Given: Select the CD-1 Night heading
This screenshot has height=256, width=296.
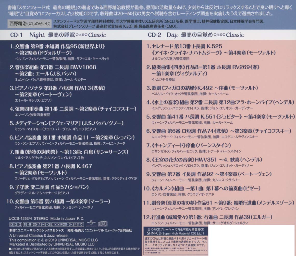Looking at the screenshot, I should pos(58,35).
